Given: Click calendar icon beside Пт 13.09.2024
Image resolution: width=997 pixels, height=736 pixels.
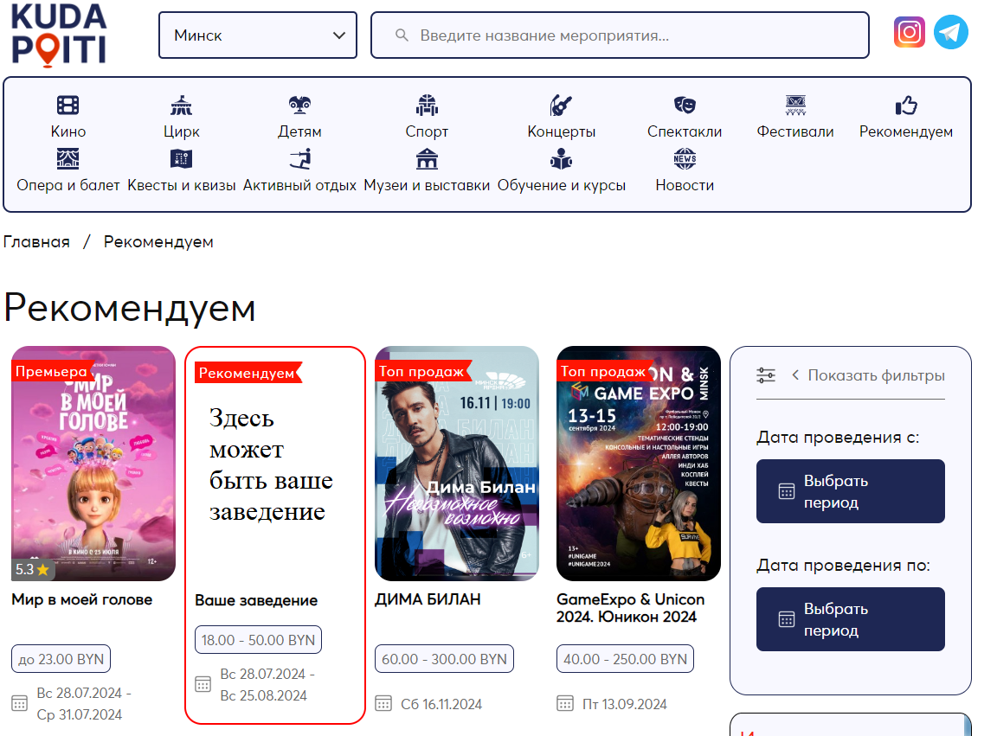Looking at the screenshot, I should (564, 704).
